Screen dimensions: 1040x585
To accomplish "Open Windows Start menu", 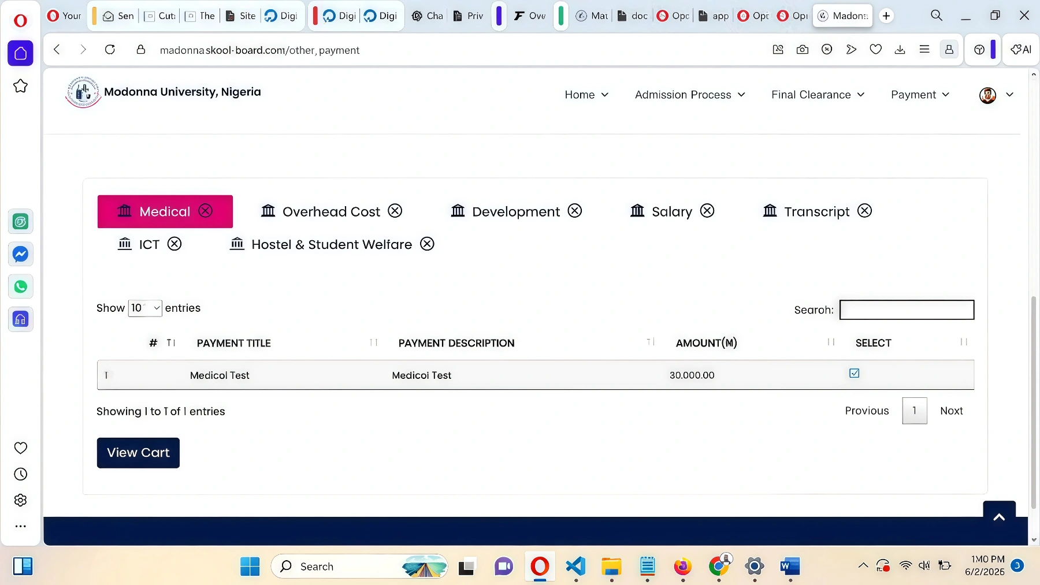I will click(250, 567).
